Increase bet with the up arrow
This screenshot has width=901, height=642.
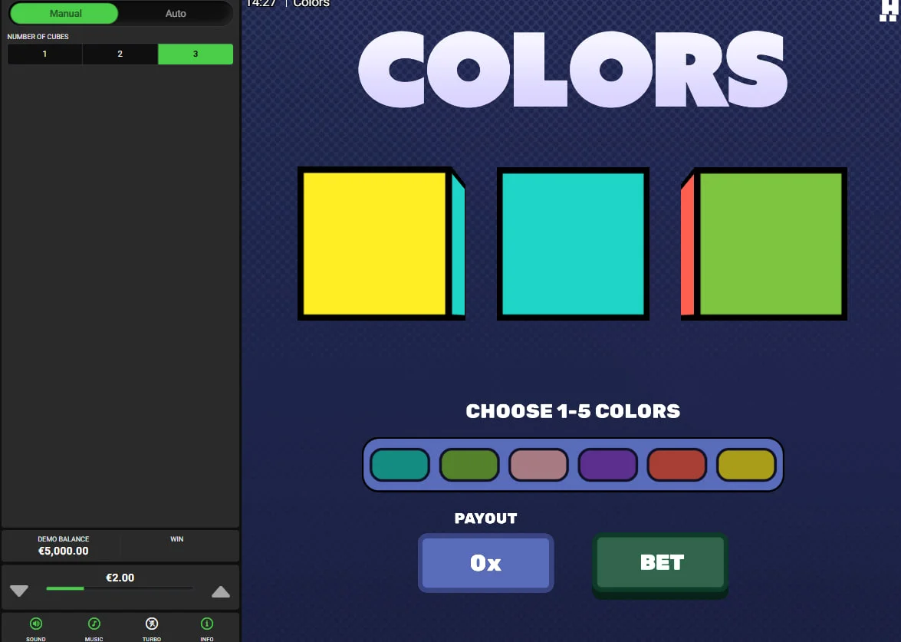click(x=221, y=592)
